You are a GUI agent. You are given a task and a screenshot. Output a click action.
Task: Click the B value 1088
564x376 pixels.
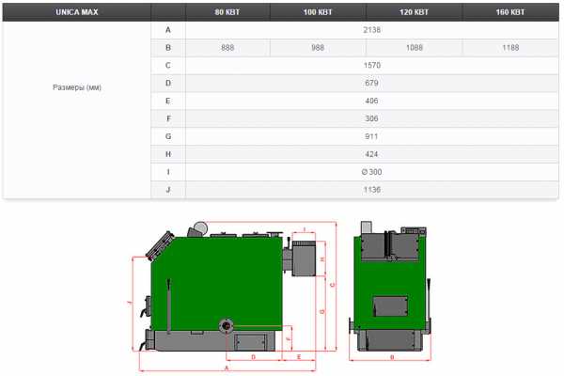[x=414, y=48]
